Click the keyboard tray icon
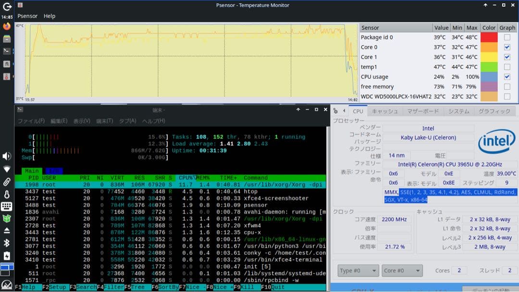519x292 pixels. click(7, 207)
